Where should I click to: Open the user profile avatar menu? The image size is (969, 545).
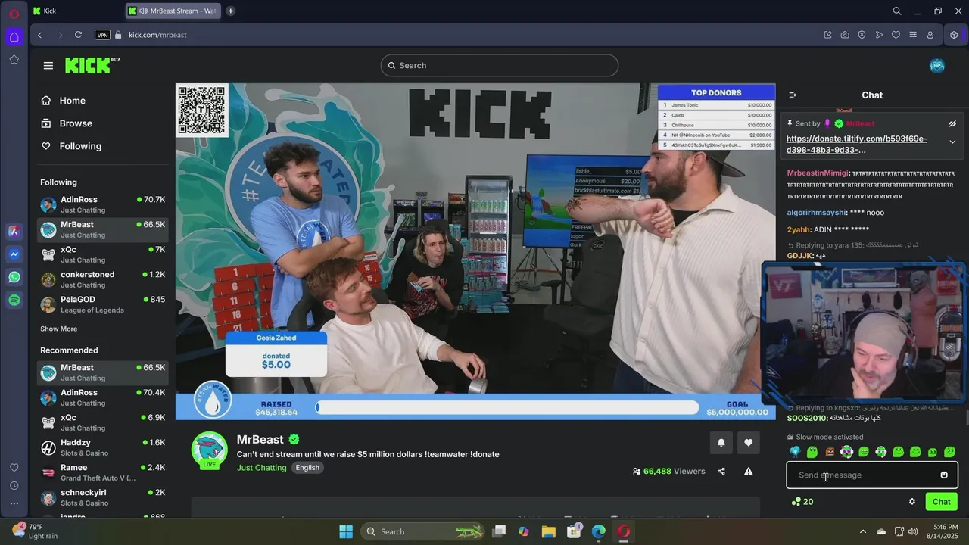coord(937,66)
